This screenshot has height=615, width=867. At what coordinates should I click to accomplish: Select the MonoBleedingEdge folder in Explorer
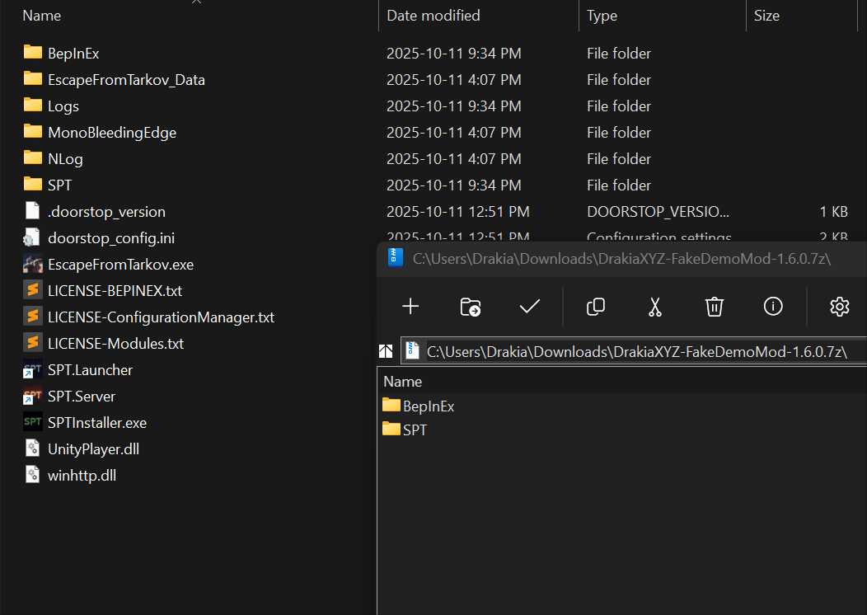[100, 132]
